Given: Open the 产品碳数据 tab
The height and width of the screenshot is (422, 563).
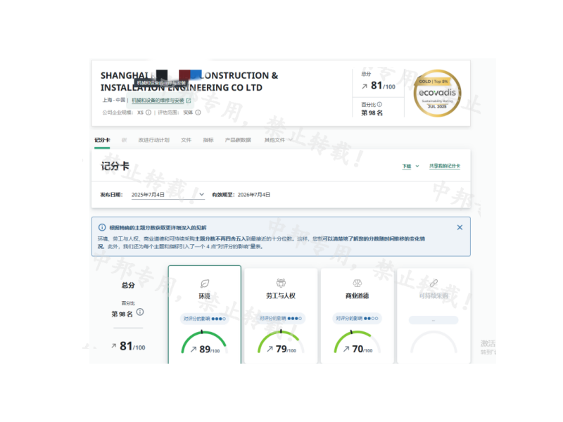Looking at the screenshot, I should tap(237, 140).
